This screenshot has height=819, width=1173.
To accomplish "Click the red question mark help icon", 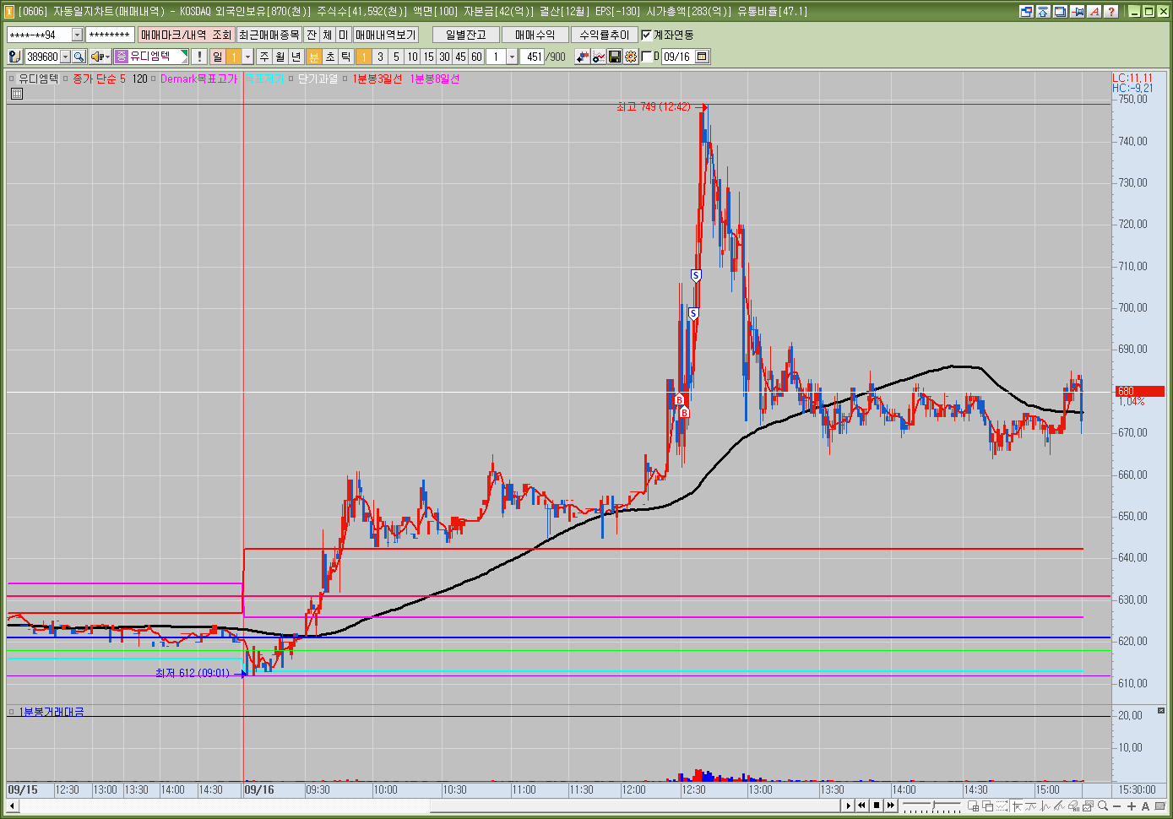I will pyautogui.click(x=1111, y=11).
